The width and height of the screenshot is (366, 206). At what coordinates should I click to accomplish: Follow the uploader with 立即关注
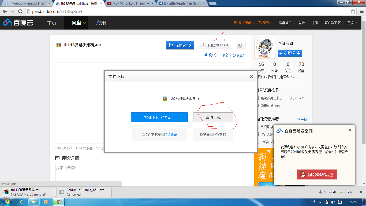(x=290, y=53)
